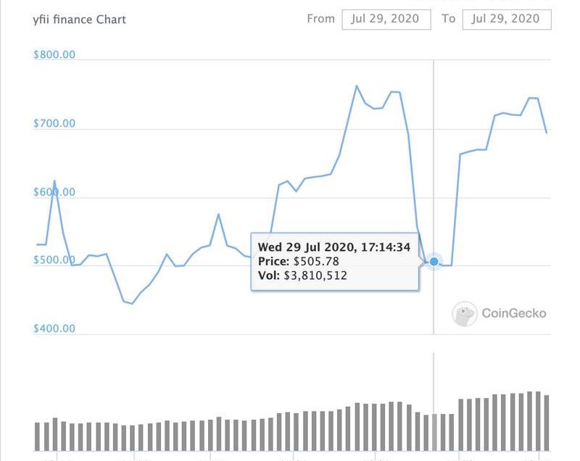Click the From label beside the date field

click(320, 19)
